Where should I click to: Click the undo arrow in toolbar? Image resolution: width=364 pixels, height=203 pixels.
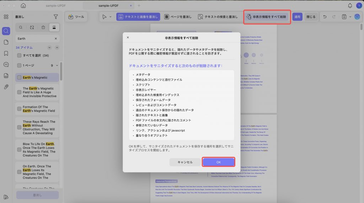click(325, 17)
